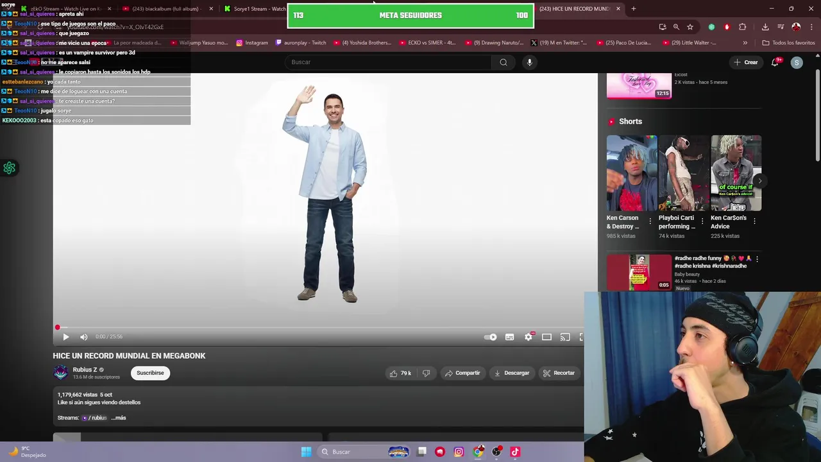Start voice search with microphone icon
This screenshot has height=462, width=821.
(529, 62)
